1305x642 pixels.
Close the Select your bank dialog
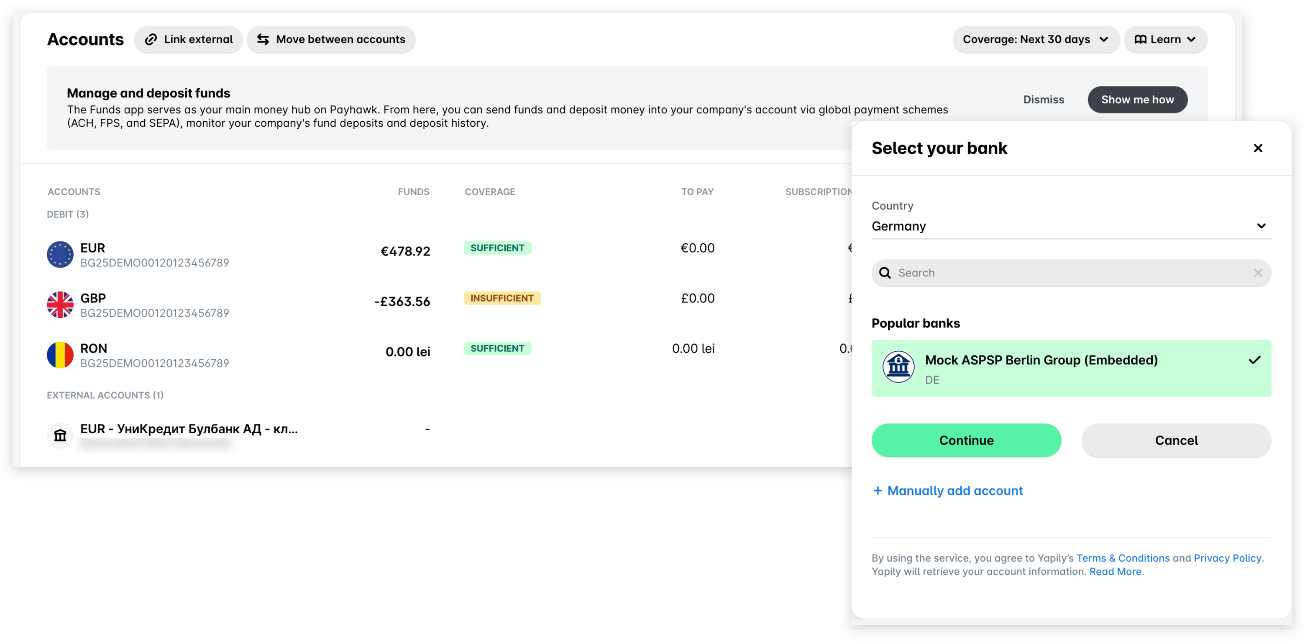pos(1257,148)
